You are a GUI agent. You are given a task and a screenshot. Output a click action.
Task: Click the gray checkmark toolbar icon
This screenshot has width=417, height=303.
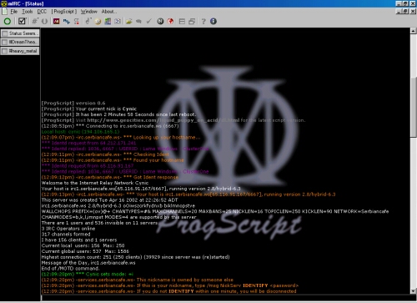click(x=148, y=21)
